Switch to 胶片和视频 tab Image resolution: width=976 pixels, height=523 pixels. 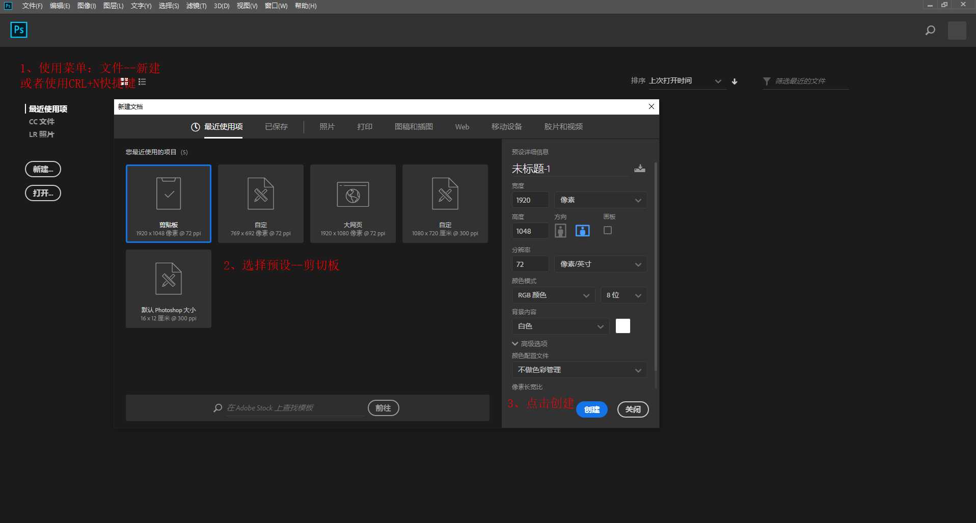tap(563, 127)
